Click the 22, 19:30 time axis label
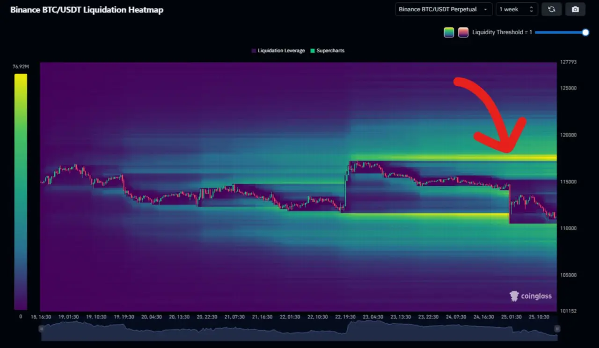This screenshot has width=599, height=348. pos(345,317)
